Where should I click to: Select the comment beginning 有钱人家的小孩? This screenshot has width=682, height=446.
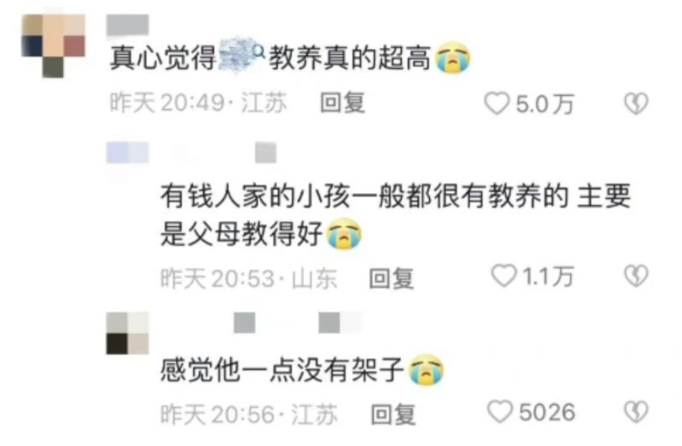(x=396, y=216)
